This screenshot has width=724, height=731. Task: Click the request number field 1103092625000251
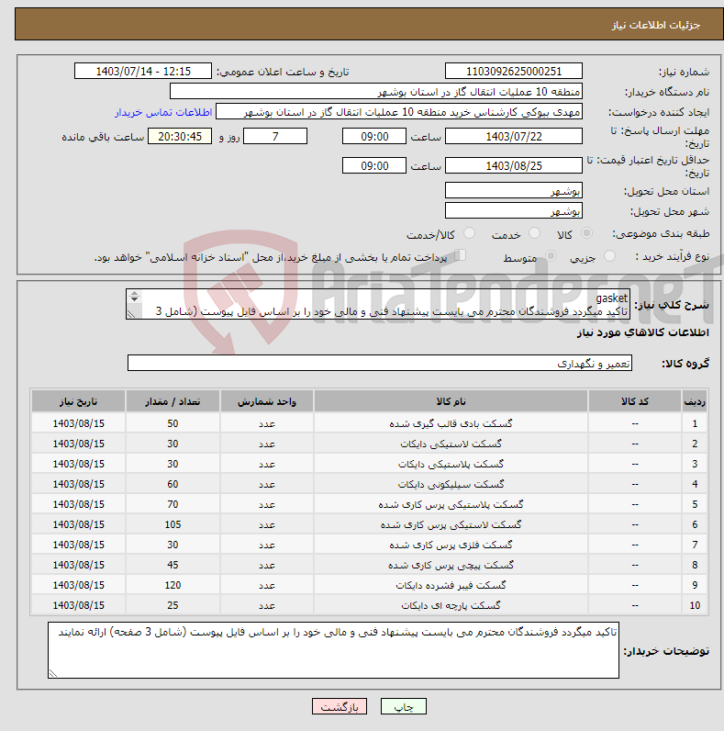click(514, 71)
